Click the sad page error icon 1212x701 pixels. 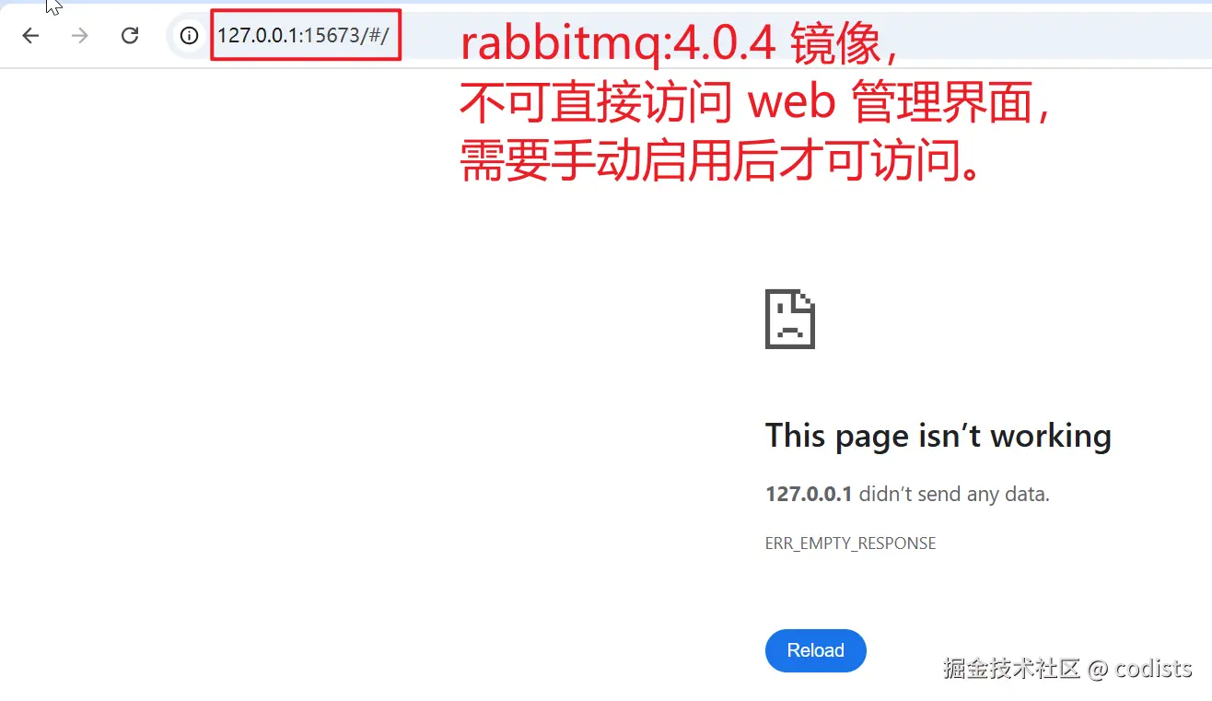790,319
